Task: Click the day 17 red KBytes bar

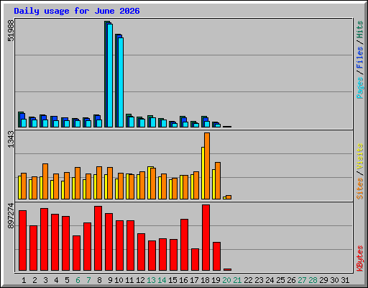Action: [195, 259]
